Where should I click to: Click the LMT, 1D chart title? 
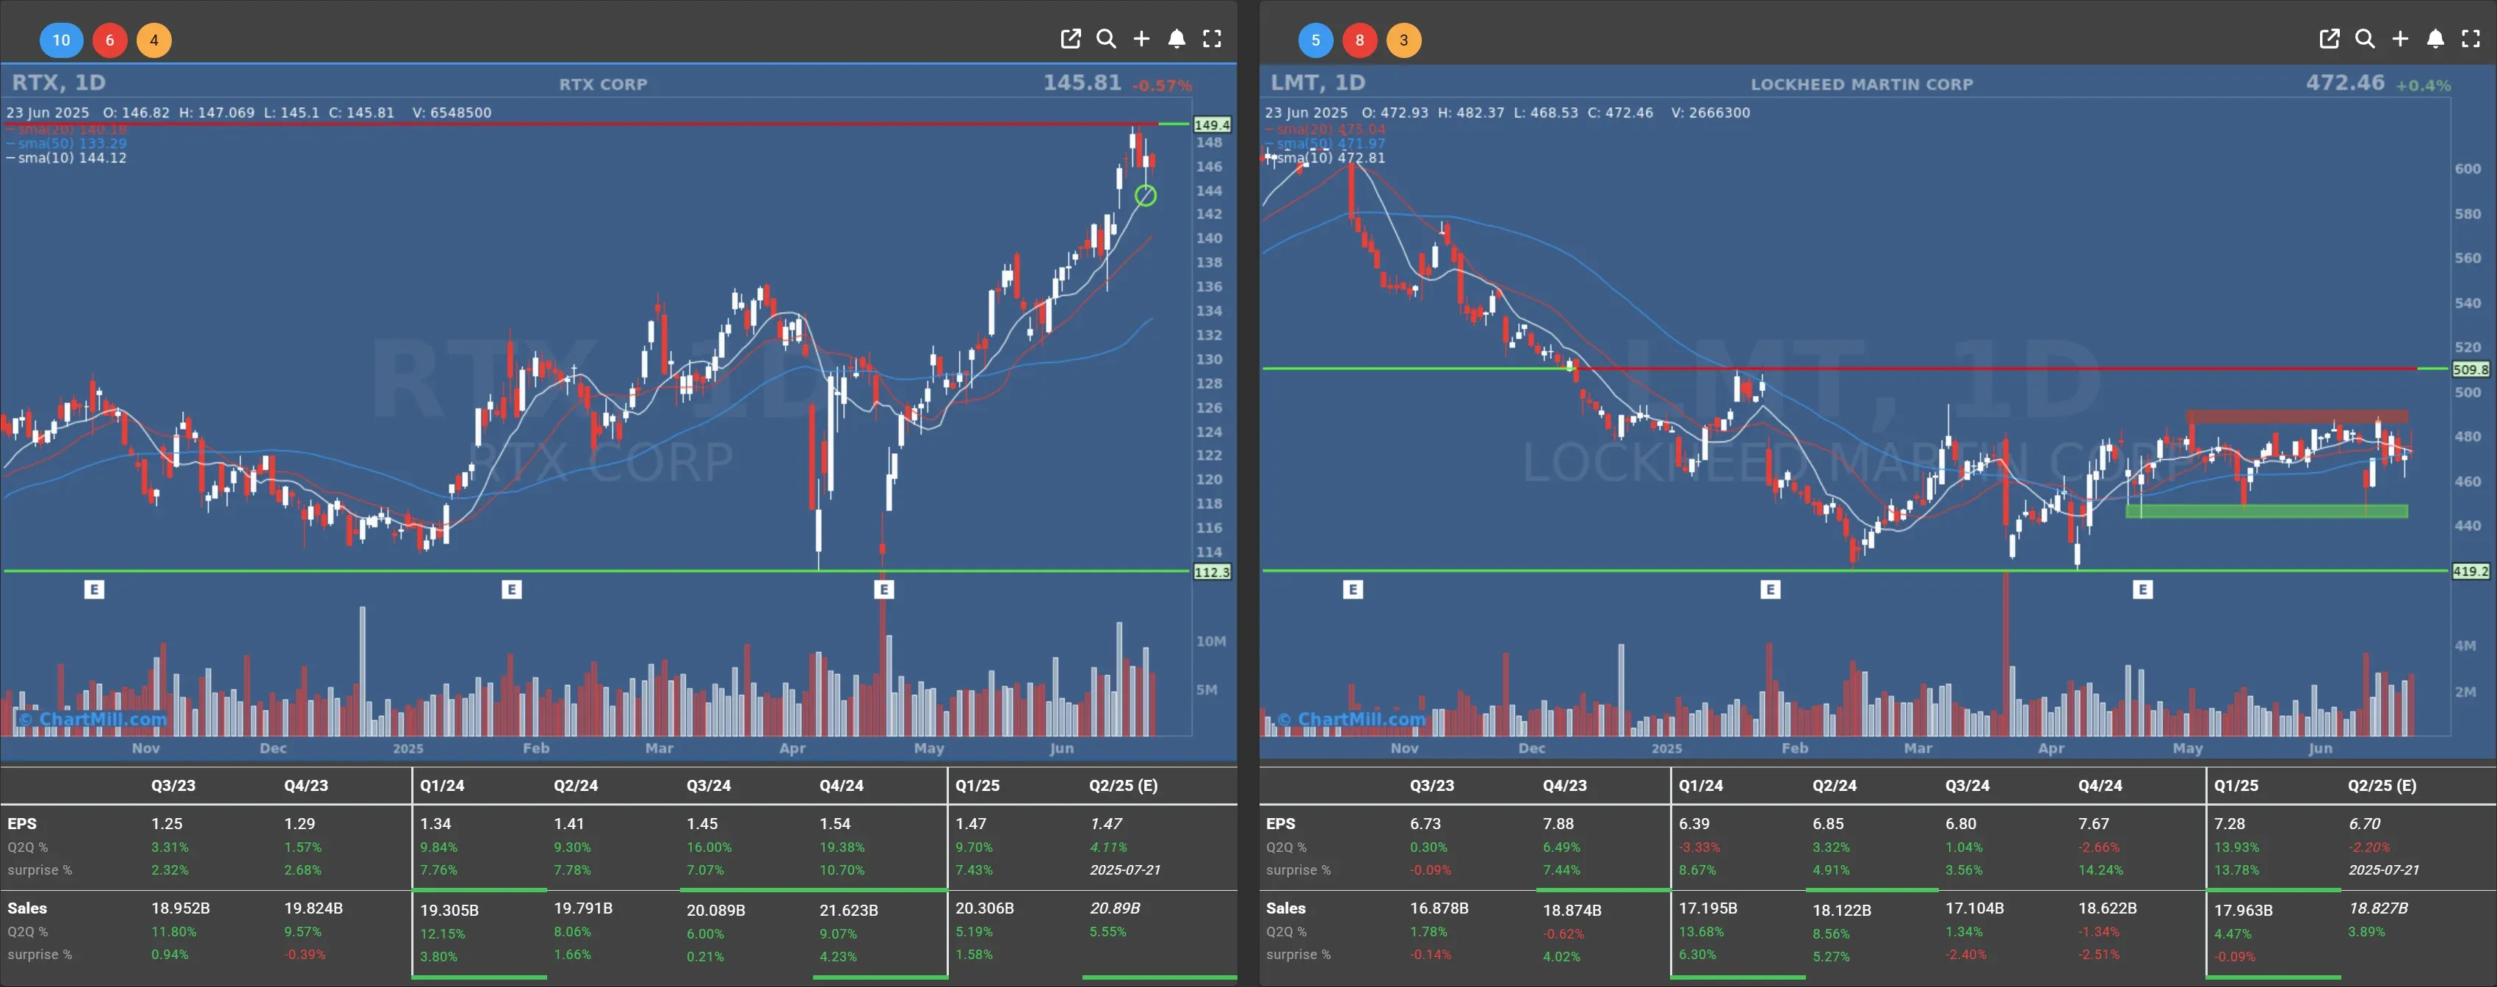click(x=1318, y=82)
